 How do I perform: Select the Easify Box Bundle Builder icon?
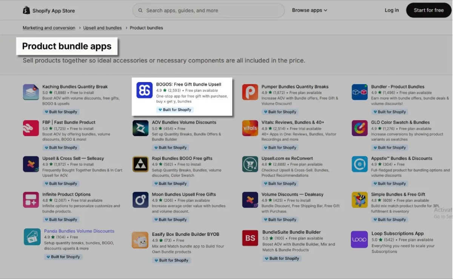tap(140, 240)
